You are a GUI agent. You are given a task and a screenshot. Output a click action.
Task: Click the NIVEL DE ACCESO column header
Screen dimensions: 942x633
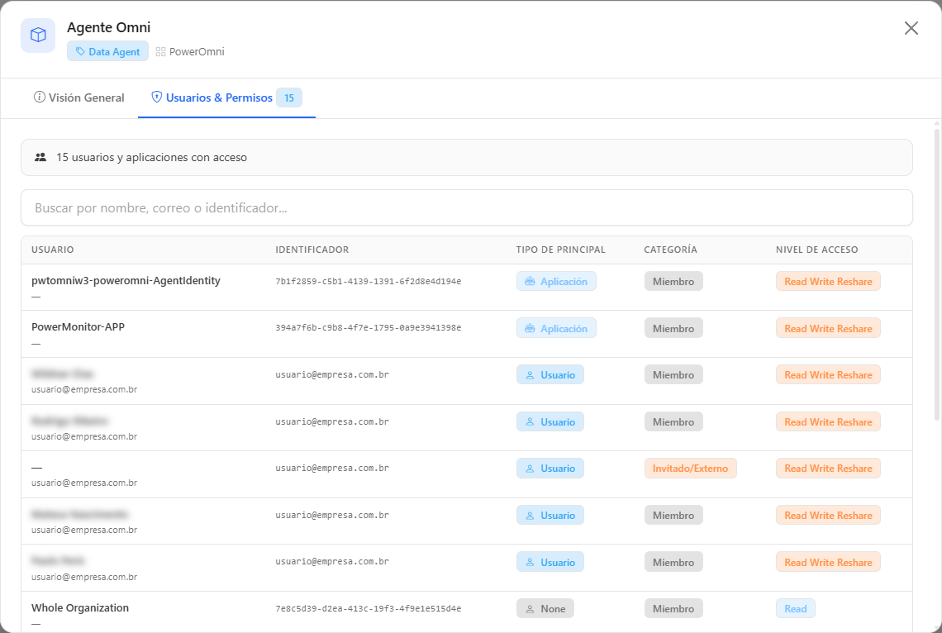(816, 250)
